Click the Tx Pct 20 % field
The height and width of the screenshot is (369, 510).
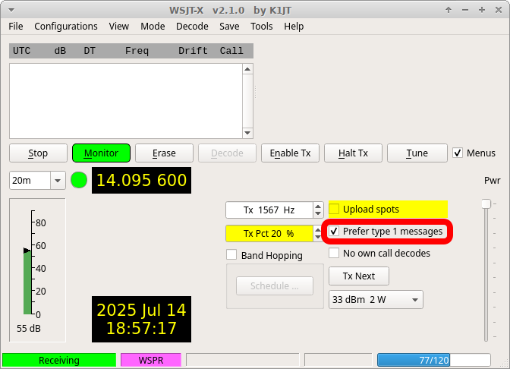(269, 234)
